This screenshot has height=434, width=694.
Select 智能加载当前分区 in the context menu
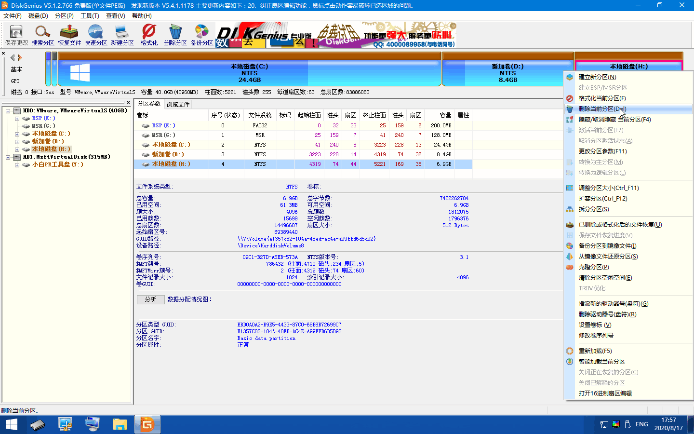point(628,362)
